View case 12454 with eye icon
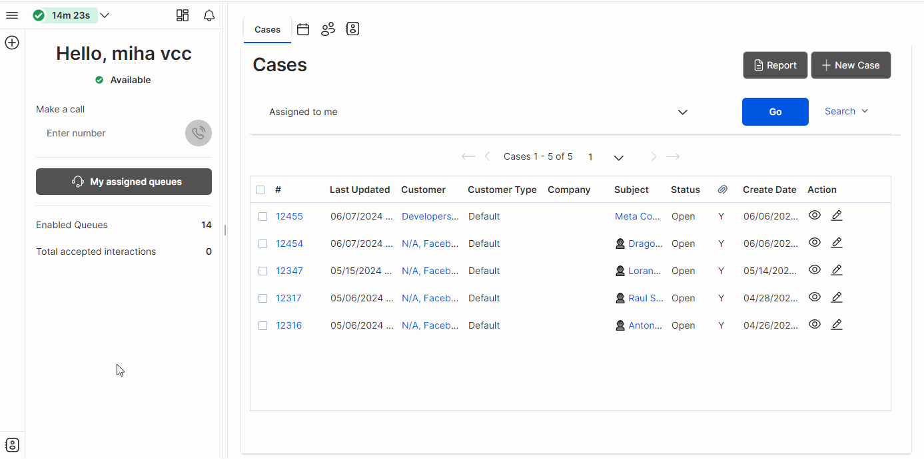Screen dimensions: 924x459 point(815,243)
